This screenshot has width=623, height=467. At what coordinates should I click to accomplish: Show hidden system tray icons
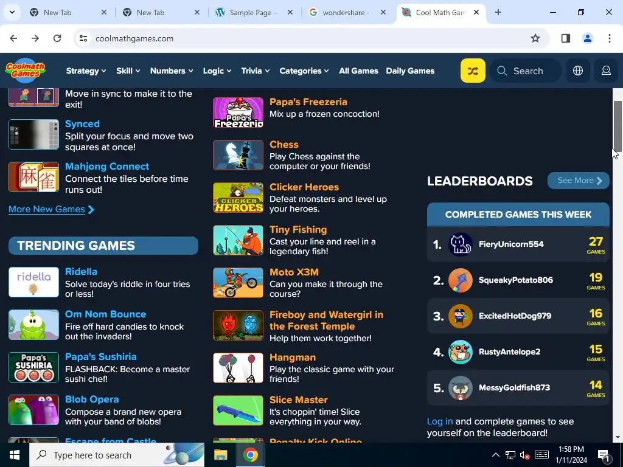pyautogui.click(x=495, y=455)
